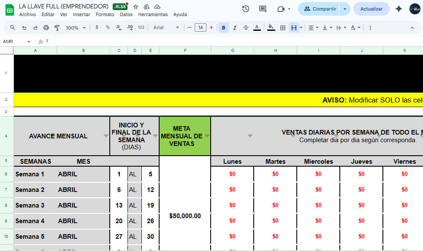The width and height of the screenshot is (423, 251).
Task: Open the Arial font dropdown
Action: (x=166, y=27)
